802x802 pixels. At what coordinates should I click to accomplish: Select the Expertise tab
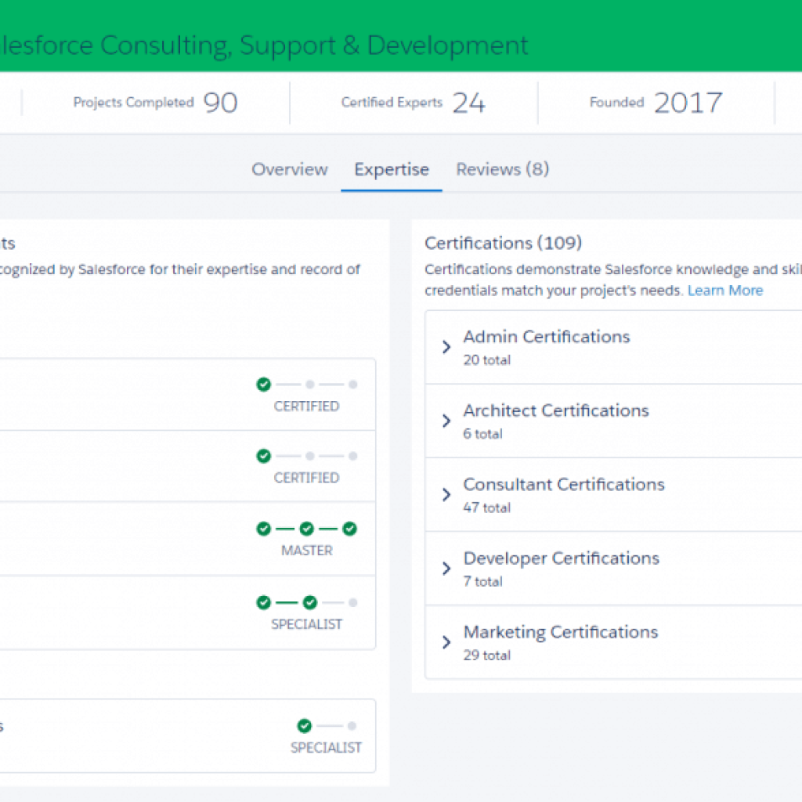point(392,169)
